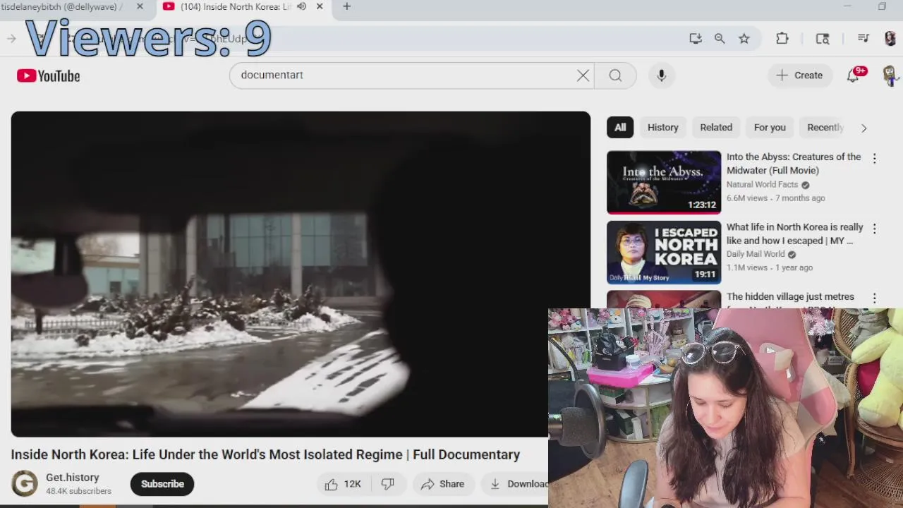903x508 pixels.
Task: Clear the search box with the X icon
Action: click(x=583, y=75)
